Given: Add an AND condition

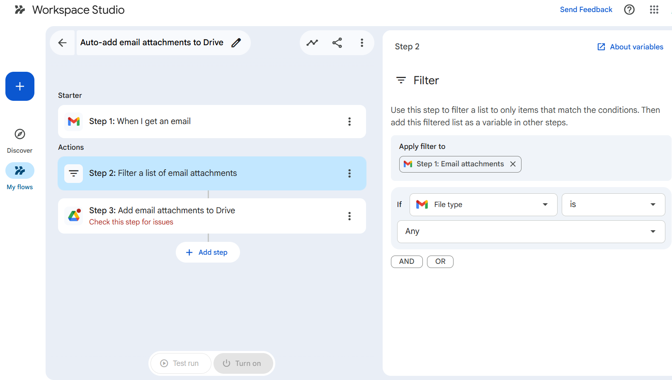Looking at the screenshot, I should pyautogui.click(x=406, y=261).
